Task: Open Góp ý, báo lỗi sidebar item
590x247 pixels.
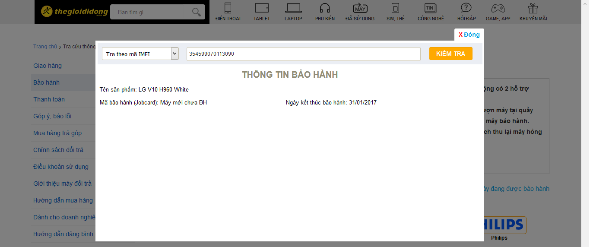Action: click(52, 116)
